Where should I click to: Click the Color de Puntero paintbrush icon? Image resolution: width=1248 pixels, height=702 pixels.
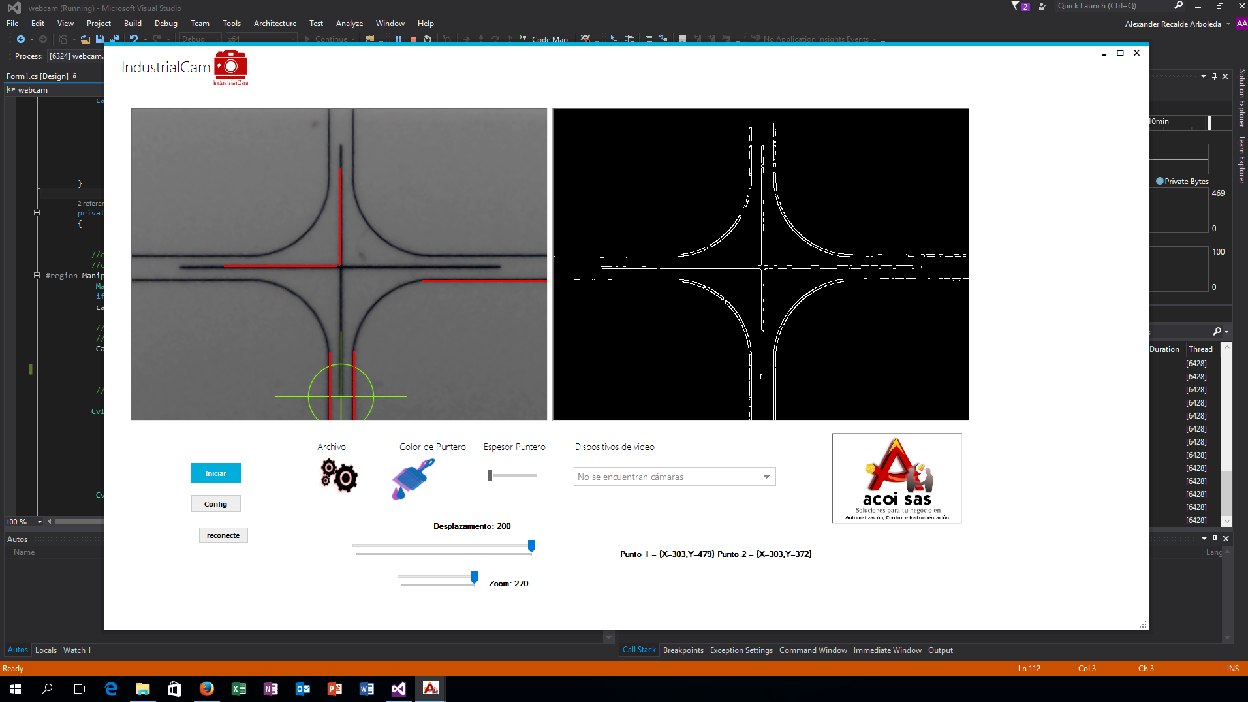pyautogui.click(x=413, y=479)
